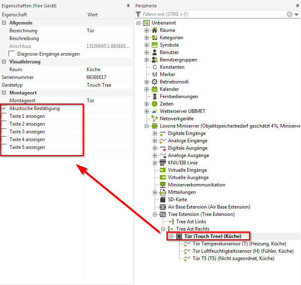The width and height of the screenshot is (301, 285).
Task: Click the Kalender green calendar icon
Action: point(155,89)
